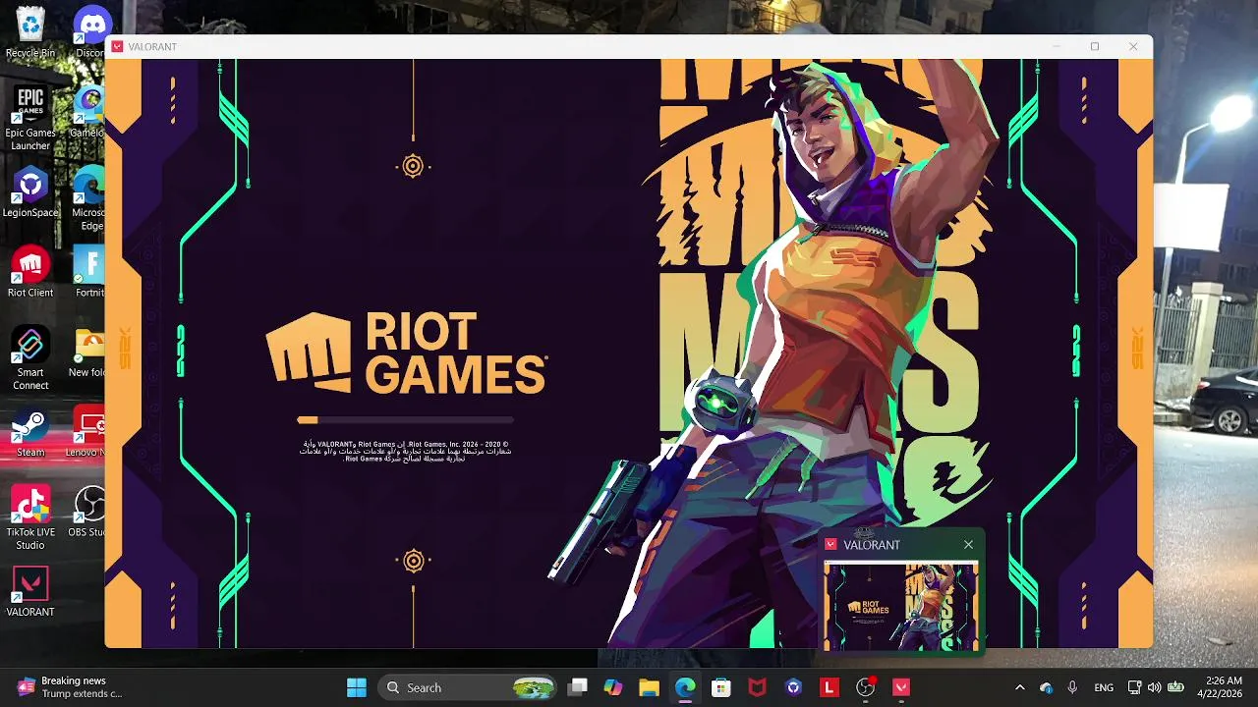Viewport: 1258px width, 707px height.
Task: Open the Windows Start menu
Action: coord(357,687)
